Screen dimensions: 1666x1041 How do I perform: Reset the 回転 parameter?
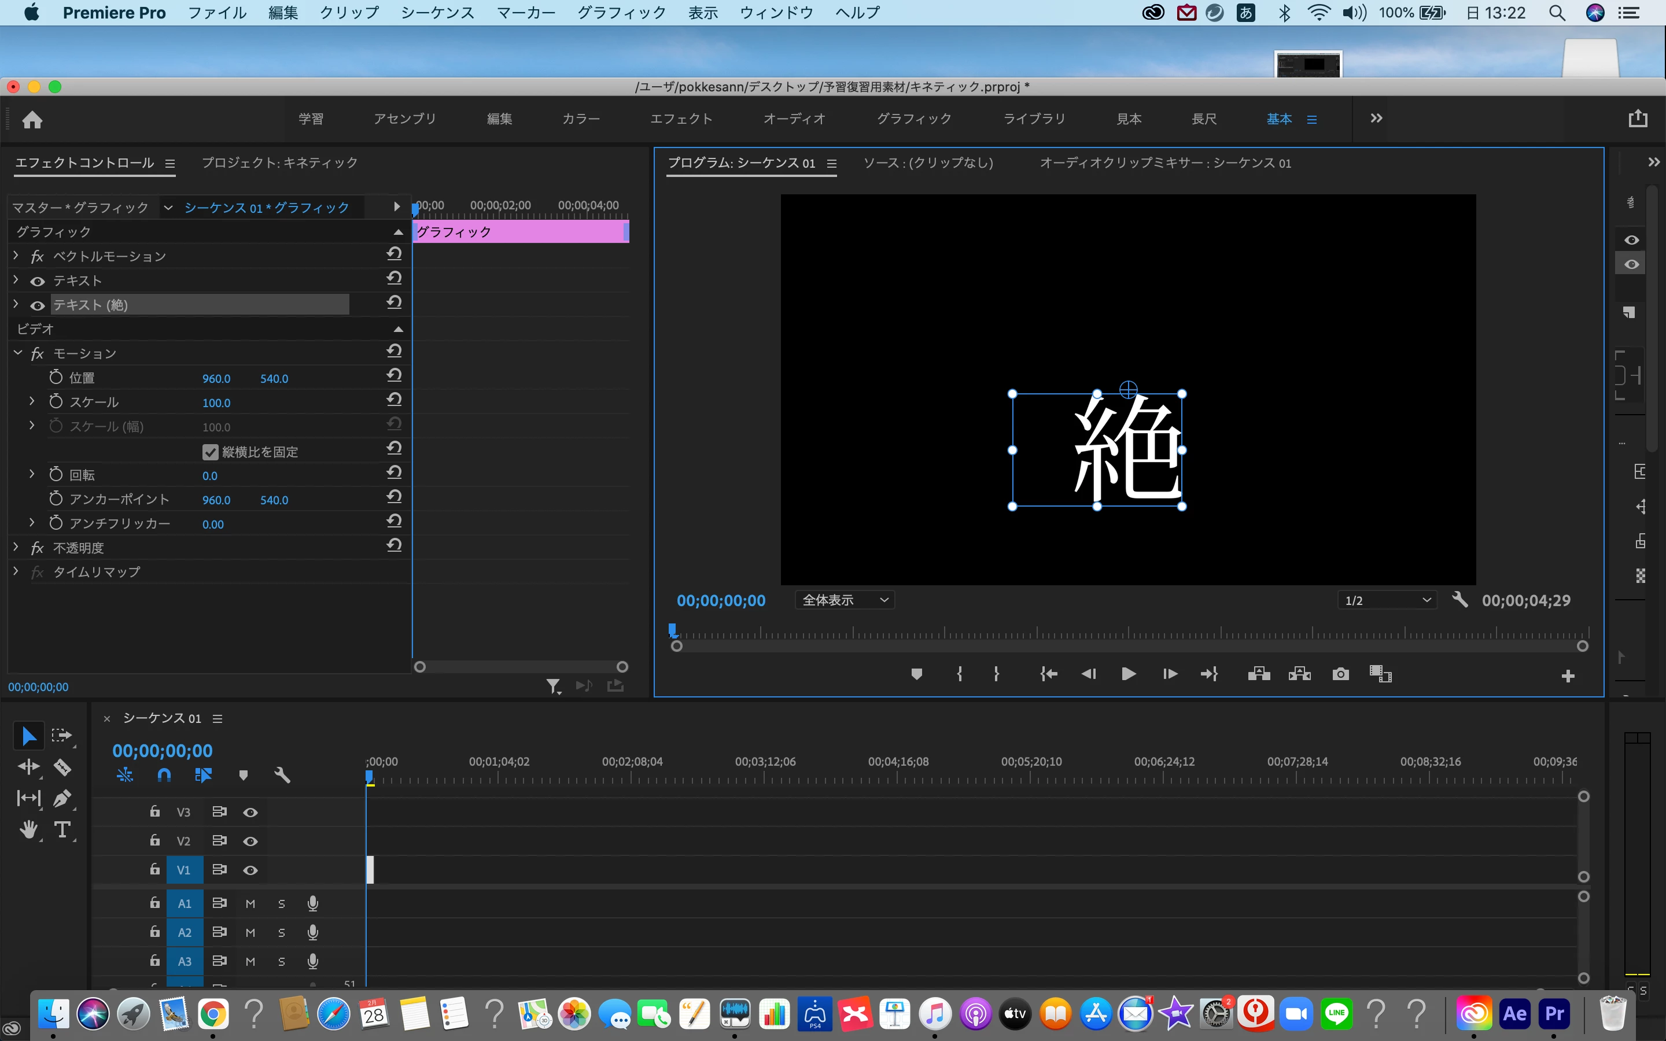(x=394, y=473)
